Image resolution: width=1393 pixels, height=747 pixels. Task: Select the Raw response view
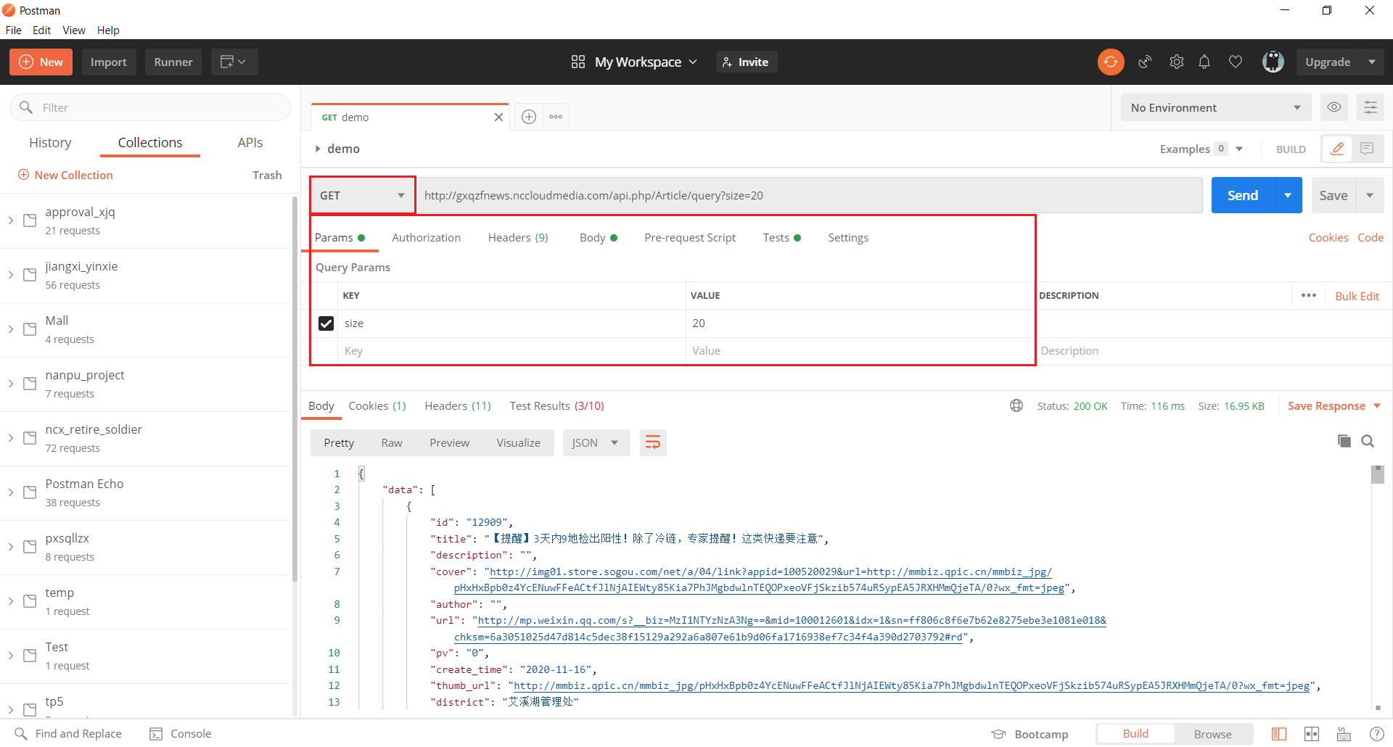point(392,443)
